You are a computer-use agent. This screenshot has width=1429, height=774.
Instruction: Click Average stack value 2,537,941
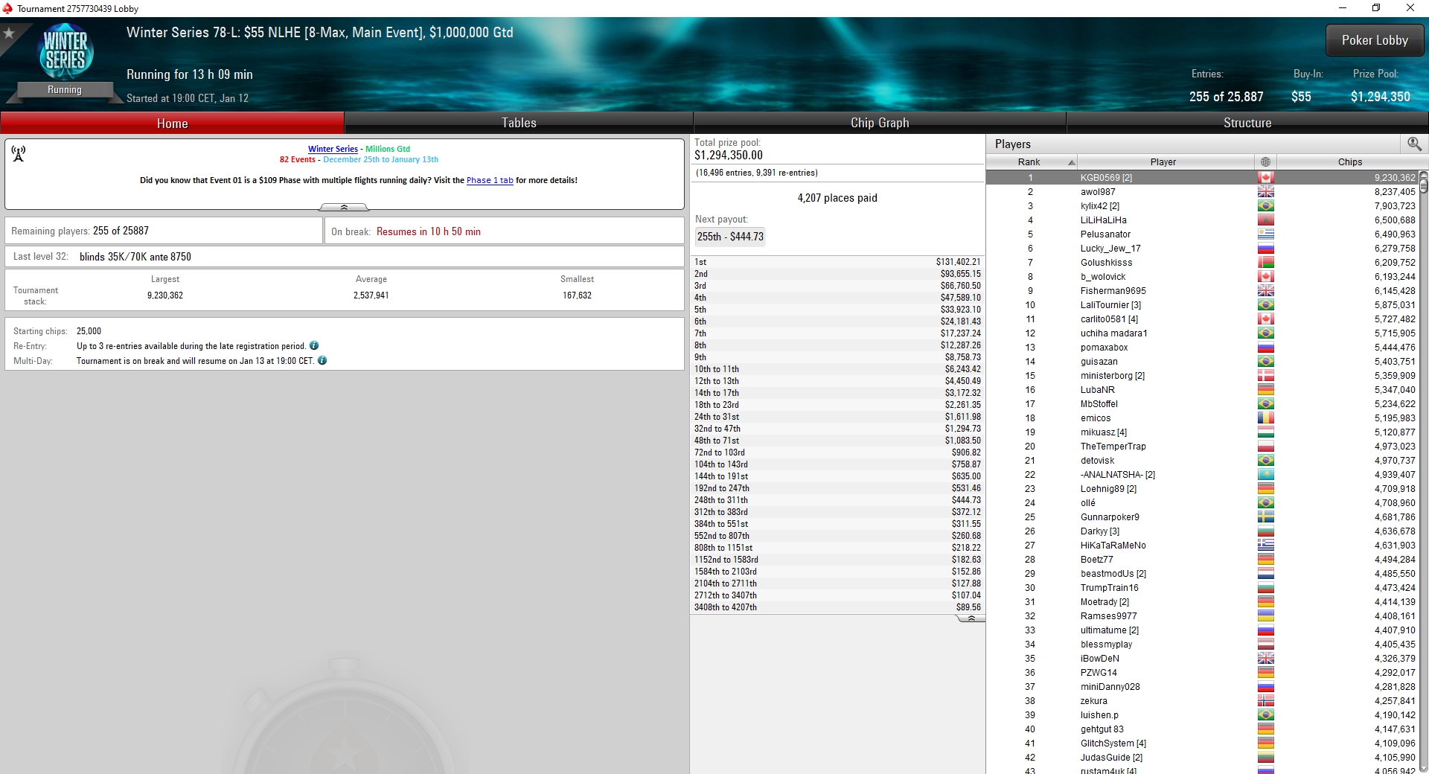tap(371, 295)
